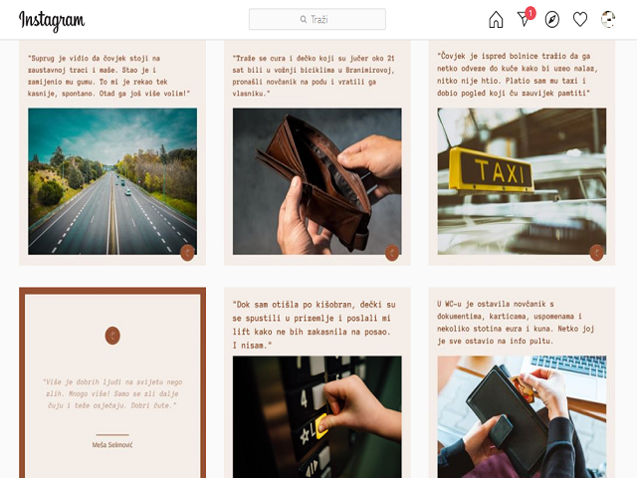This screenshot has width=637, height=478.
Task: Click the arrow button on taxi photo
Action: (597, 253)
